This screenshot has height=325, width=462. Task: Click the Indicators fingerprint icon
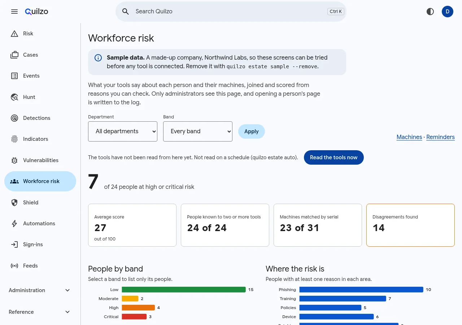[14, 139]
